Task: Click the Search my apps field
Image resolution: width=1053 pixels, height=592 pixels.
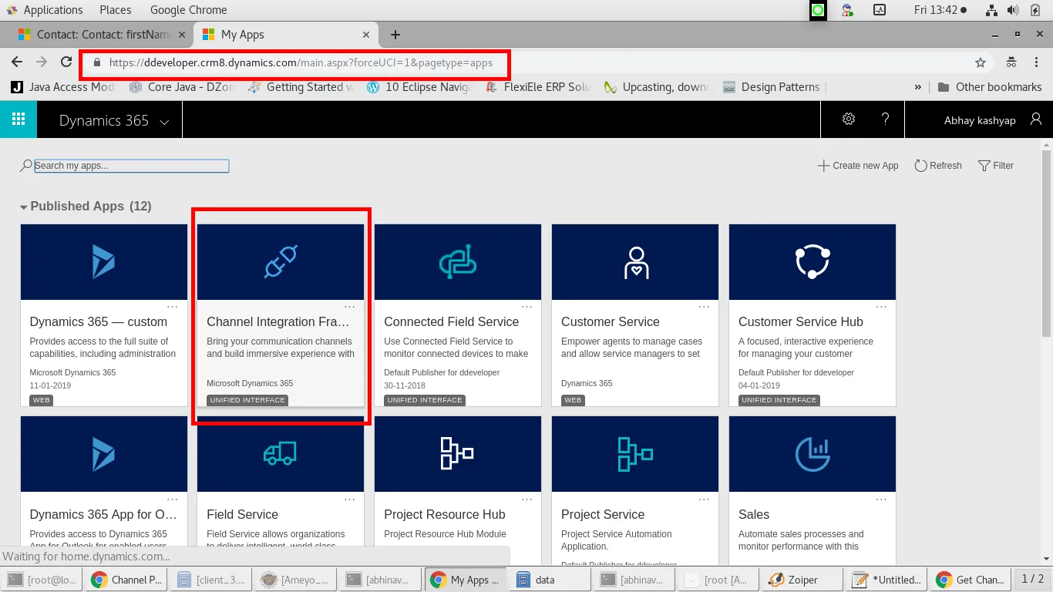Action: tap(132, 166)
